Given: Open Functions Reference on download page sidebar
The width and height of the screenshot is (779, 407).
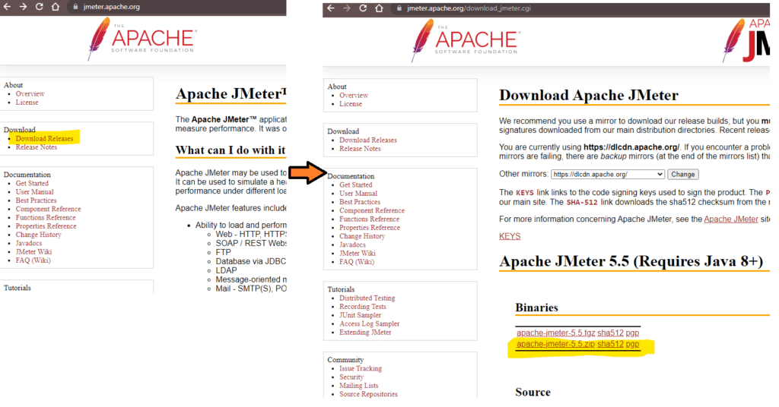Looking at the screenshot, I should (x=369, y=219).
